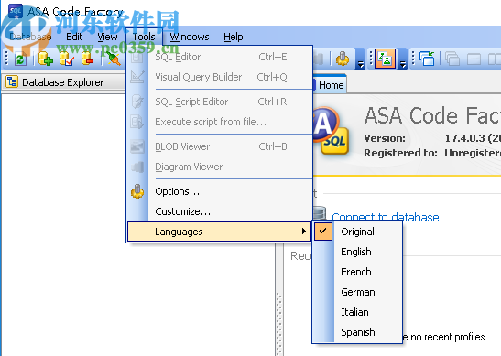Open dropdown arrow after gear toolbar icon
Viewport: 501px width, 356px height.
pyautogui.click(x=361, y=65)
